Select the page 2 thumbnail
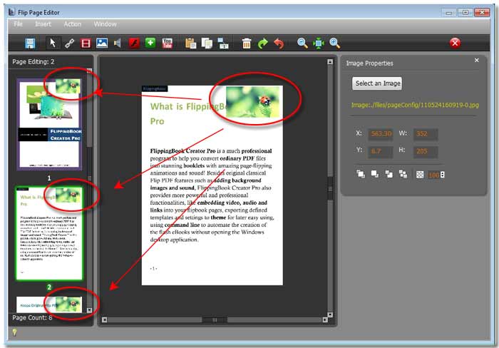Screen dimensions: 499x348 [49, 233]
